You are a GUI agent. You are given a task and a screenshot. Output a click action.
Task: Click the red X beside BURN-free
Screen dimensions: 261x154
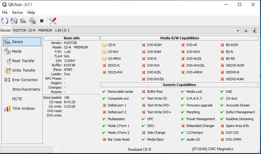pyautogui.click(x=144, y=92)
